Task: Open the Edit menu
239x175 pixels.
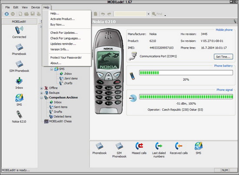Action: [x=16, y=7]
